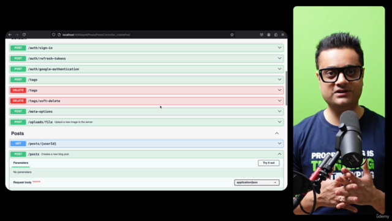Open the browser hamburger menu
392x221 pixels.
tap(283, 35)
